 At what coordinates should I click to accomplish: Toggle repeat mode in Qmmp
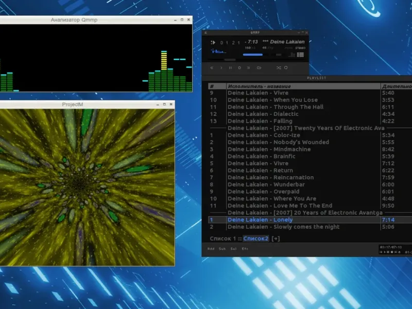[286, 67]
